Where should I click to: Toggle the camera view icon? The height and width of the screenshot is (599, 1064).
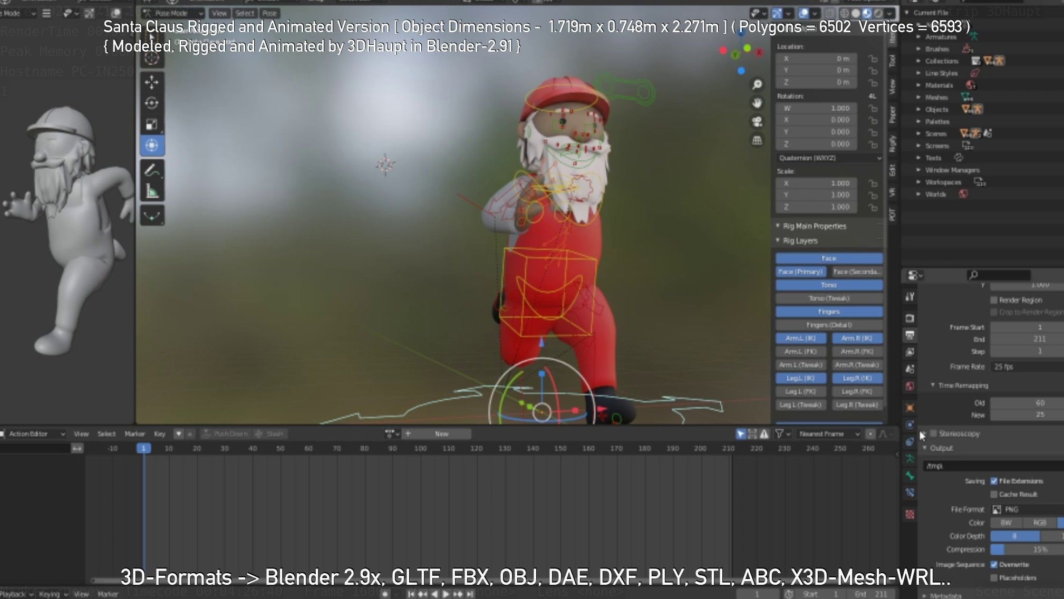757,122
